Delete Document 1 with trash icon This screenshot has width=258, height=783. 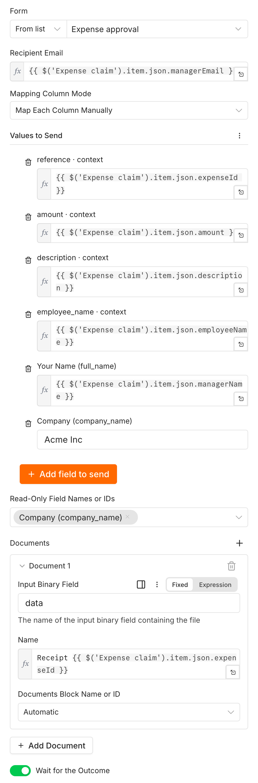point(232,566)
